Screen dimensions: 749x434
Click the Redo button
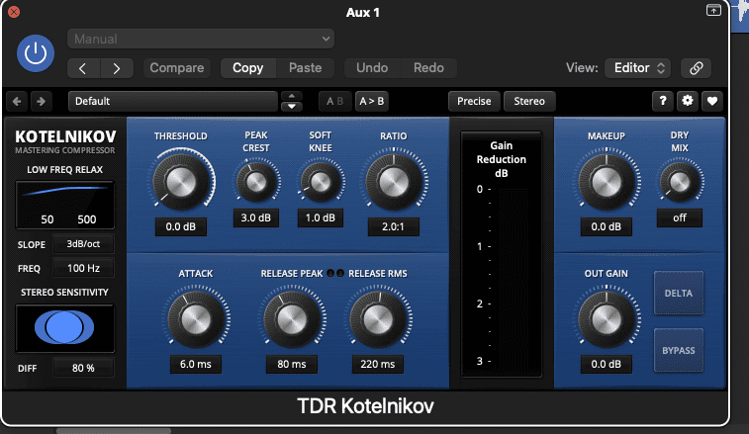point(428,68)
